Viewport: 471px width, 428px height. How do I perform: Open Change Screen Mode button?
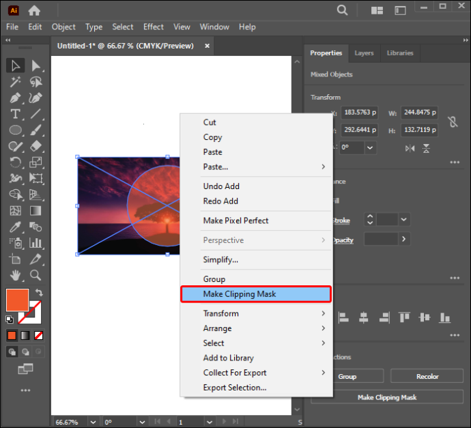[25, 369]
